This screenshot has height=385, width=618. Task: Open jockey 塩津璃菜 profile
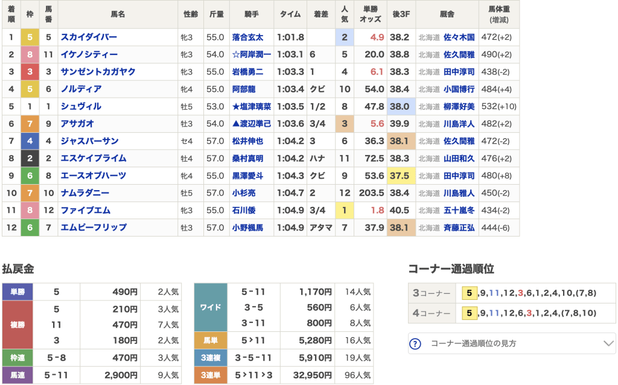click(x=252, y=106)
